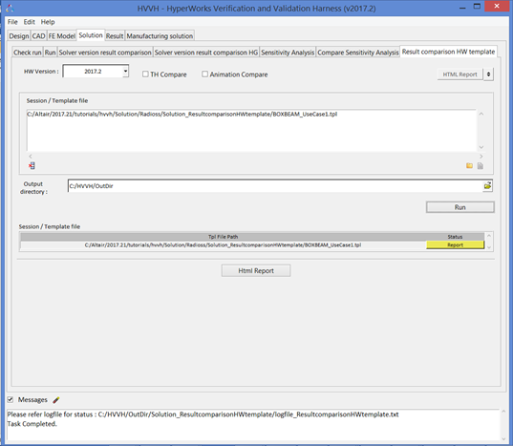This screenshot has height=446, width=513.
Task: Click the Html Report button
Action: pyautogui.click(x=256, y=270)
